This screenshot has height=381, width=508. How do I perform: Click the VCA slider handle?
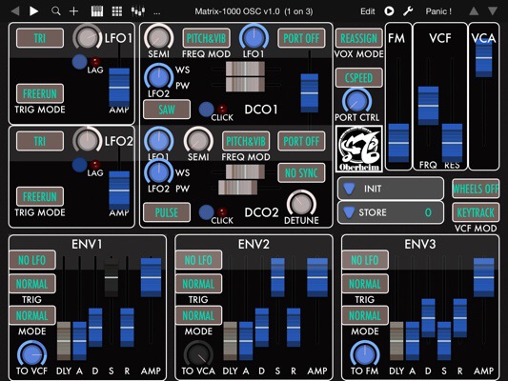pos(483,58)
